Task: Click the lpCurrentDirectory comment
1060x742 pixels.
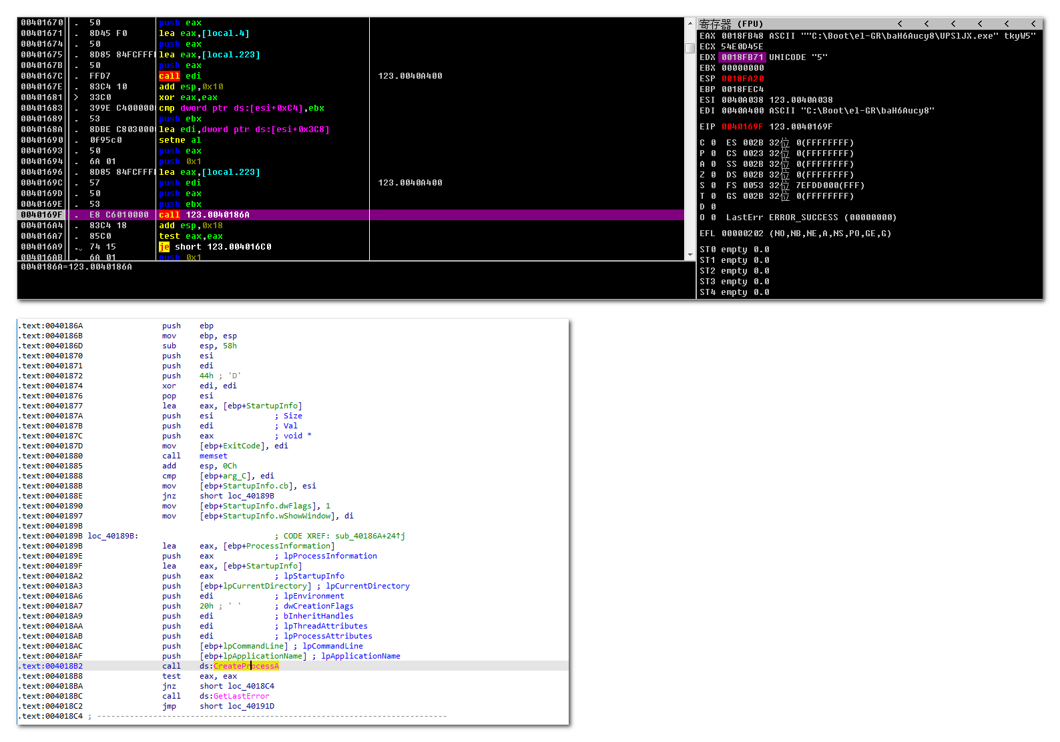Action: 363,586
